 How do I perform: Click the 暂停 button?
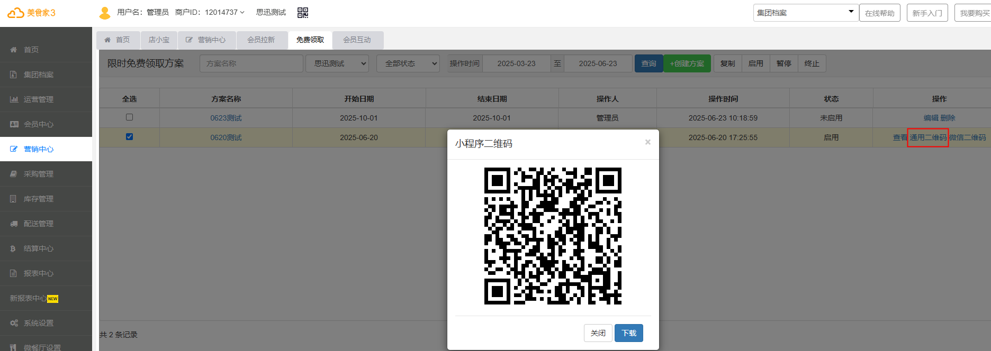(784, 63)
